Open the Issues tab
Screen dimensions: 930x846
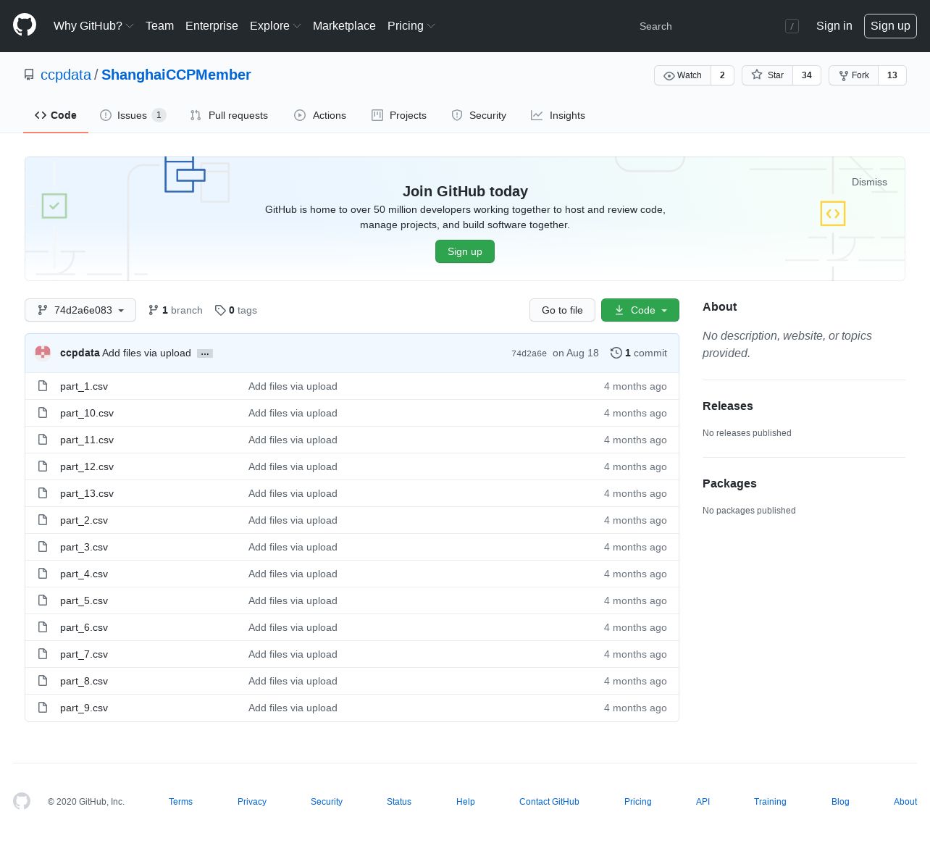coord(133,115)
